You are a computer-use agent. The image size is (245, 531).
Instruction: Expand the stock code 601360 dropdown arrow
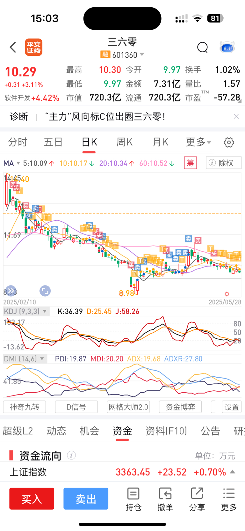[142, 55]
